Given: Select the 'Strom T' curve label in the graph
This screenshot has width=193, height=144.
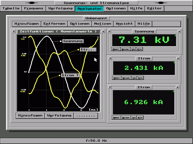Looking at the screenshot, I should [x=70, y=75].
